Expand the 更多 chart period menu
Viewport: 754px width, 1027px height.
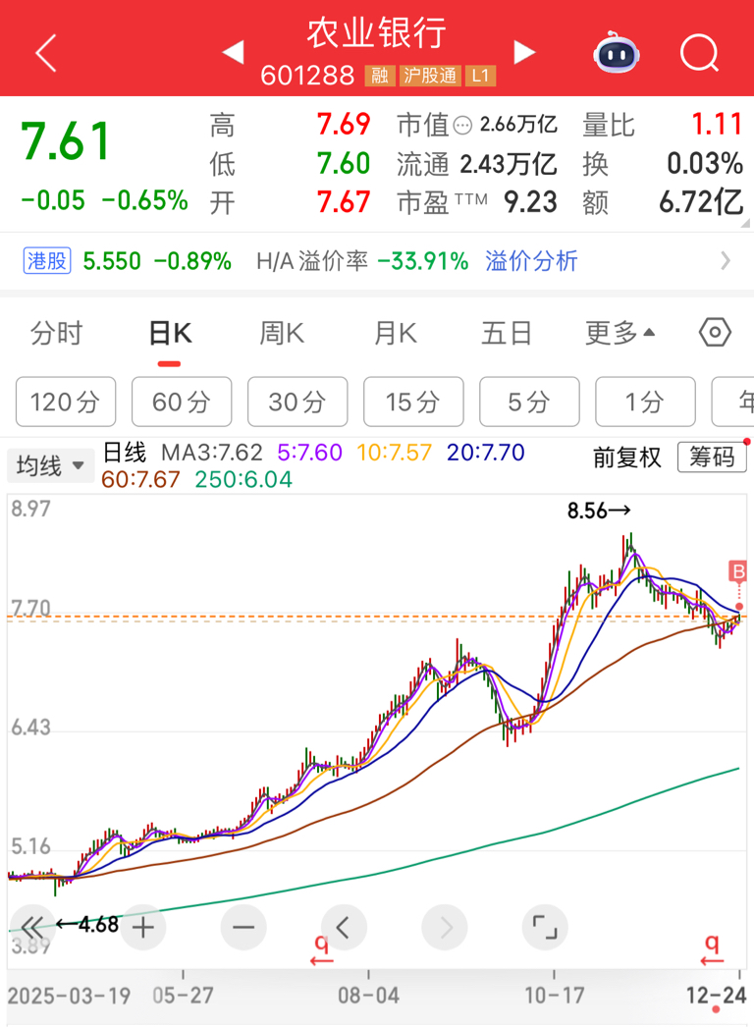619,333
